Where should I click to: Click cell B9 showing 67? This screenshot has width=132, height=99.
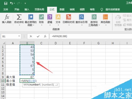(27, 77)
